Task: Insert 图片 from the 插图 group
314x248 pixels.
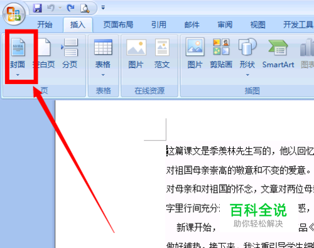Action: 195,53
